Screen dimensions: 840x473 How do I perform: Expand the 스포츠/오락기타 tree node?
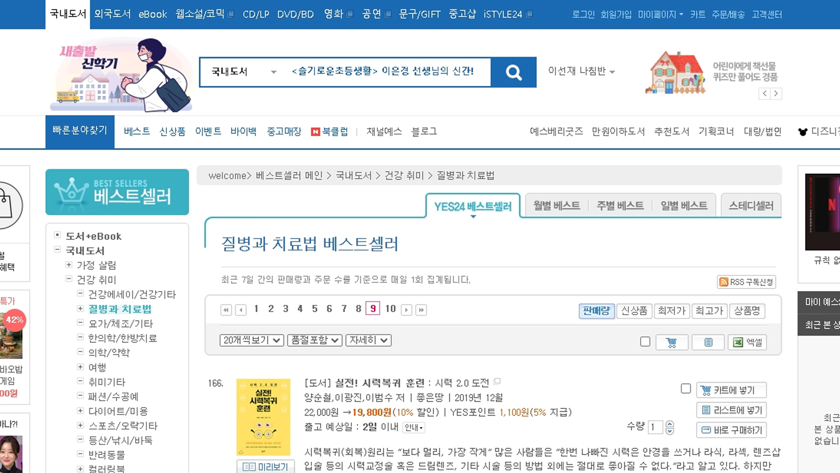tap(80, 425)
